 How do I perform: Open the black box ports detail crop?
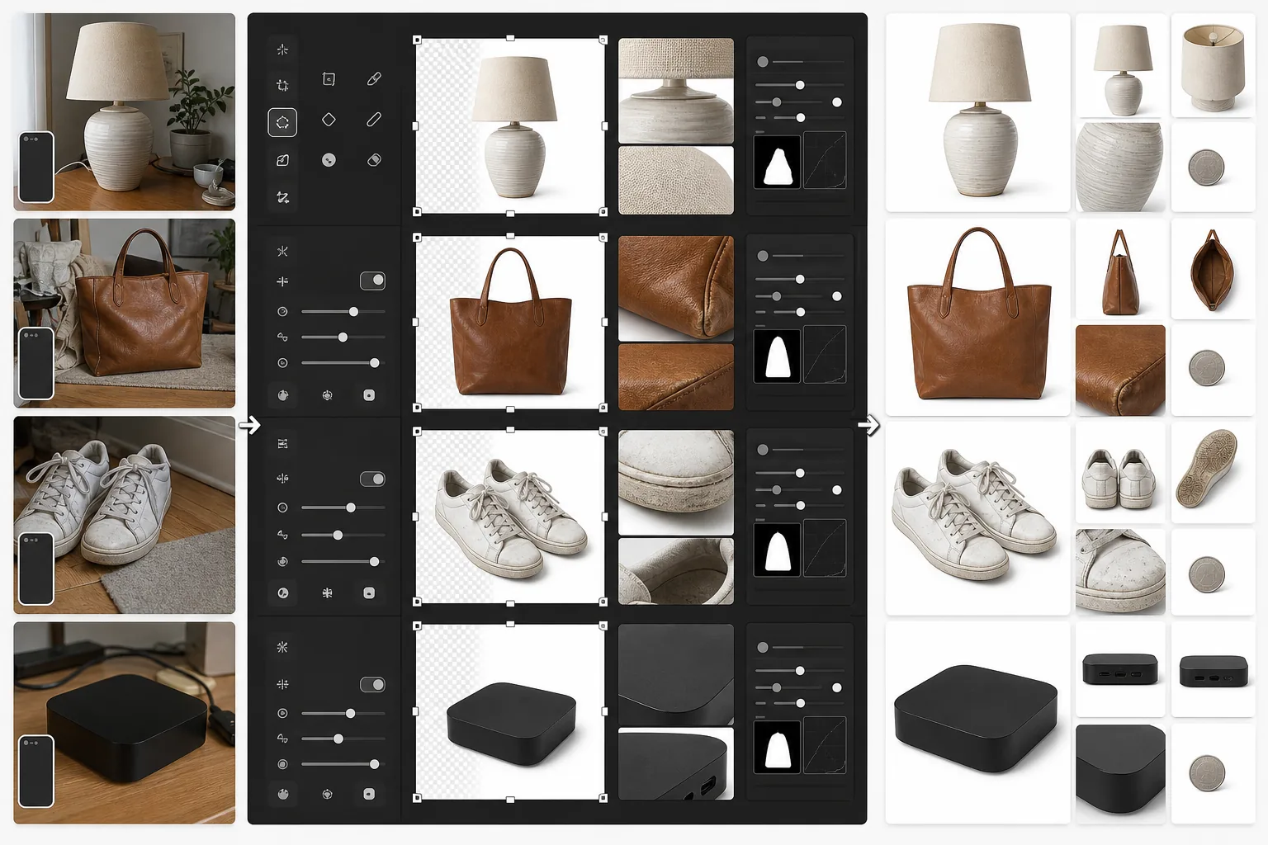[676, 763]
